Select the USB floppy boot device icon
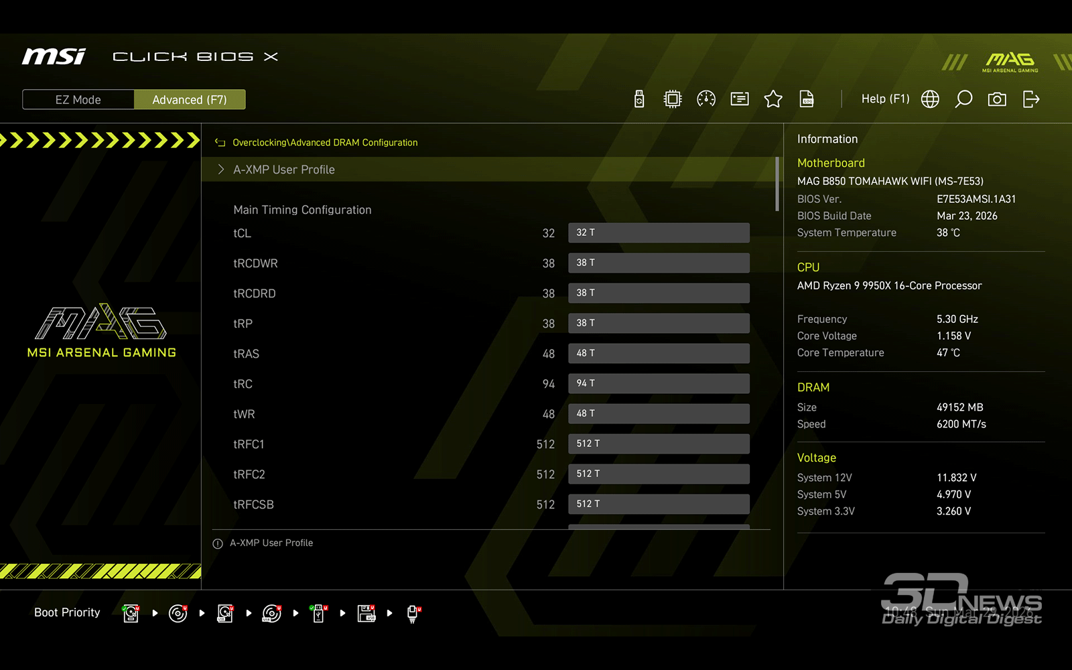Viewport: 1072px width, 670px height. click(366, 613)
